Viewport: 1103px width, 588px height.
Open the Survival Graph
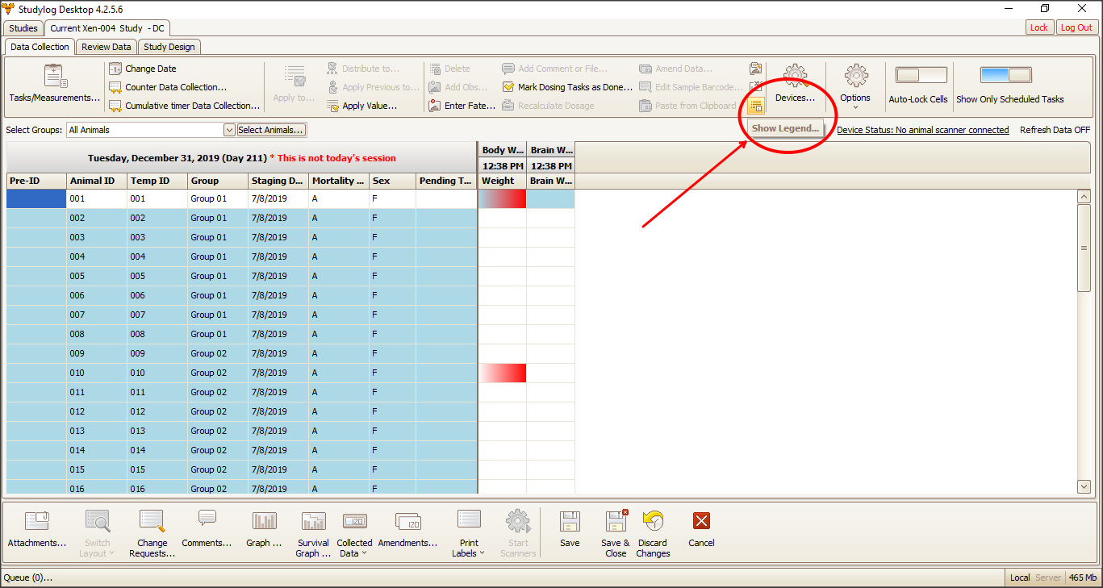tap(313, 534)
